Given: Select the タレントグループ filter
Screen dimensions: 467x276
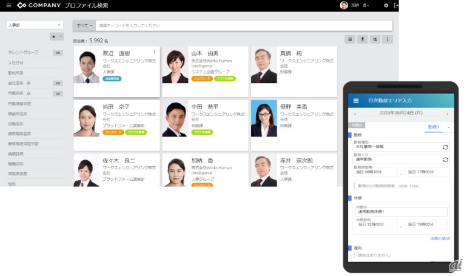Looking at the screenshot, I should point(23,52).
